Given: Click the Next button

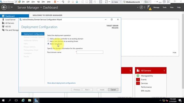Looking at the screenshot, I should pos(87,90).
